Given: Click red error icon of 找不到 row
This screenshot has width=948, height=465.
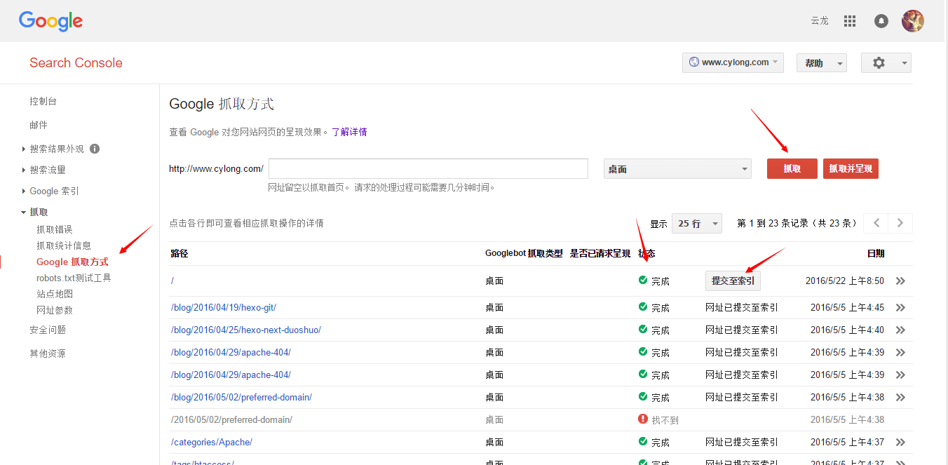Looking at the screenshot, I should (643, 419).
